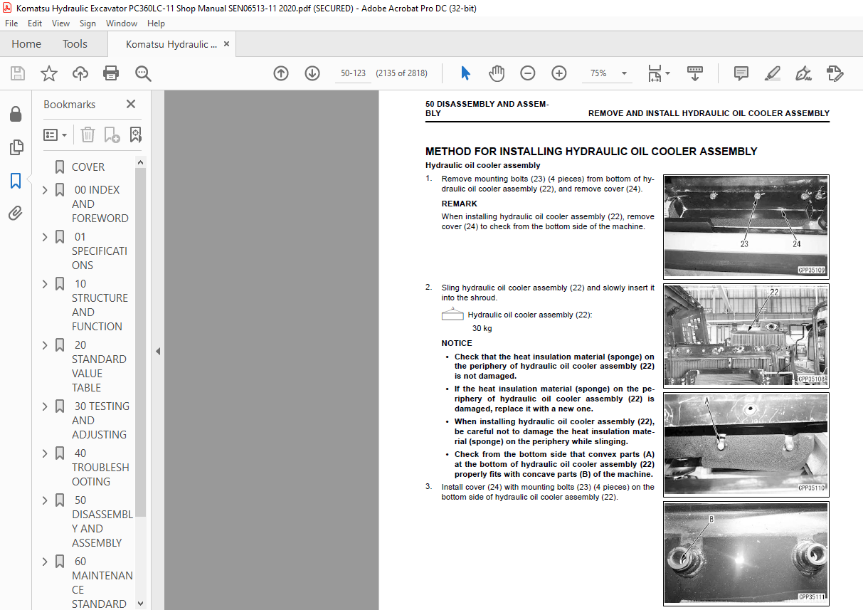Jump to 30 TESTING AND ADJUSTING bookmark text

coord(100,421)
